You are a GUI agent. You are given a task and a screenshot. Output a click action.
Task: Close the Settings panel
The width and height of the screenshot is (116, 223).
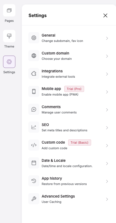click(105, 15)
